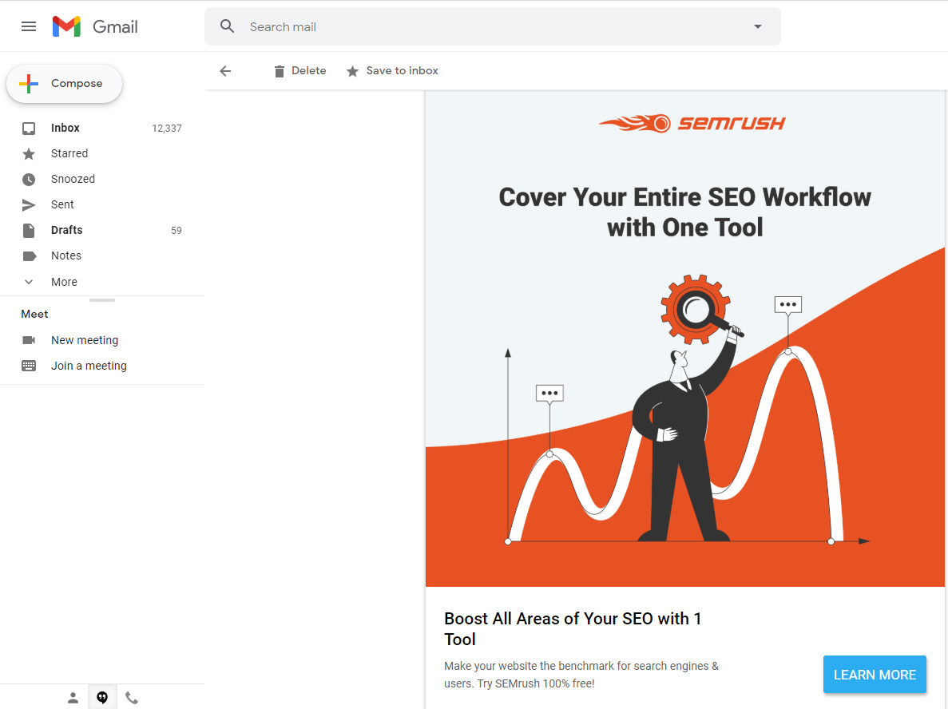This screenshot has height=709, width=948.
Task: Open Google Contacts from the bottom bar
Action: pyautogui.click(x=73, y=696)
